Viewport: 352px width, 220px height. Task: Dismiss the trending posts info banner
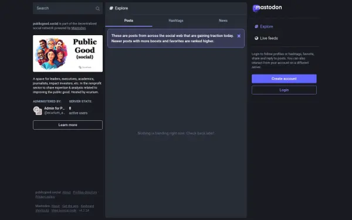[239, 36]
